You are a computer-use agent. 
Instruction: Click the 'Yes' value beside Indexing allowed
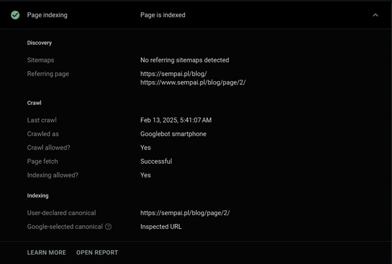coord(145,175)
